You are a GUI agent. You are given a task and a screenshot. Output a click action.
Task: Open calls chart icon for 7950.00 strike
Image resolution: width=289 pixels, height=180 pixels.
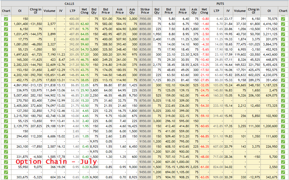click(x=6, y=19)
